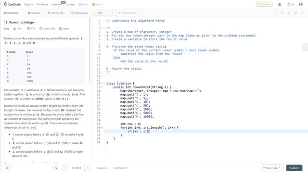308x173 pixels.
Task: Click the 'int res = 0;' code line
Action: (x=130, y=124)
